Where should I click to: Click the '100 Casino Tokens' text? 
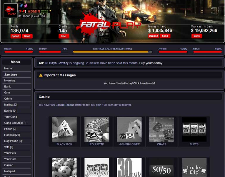[62, 105]
